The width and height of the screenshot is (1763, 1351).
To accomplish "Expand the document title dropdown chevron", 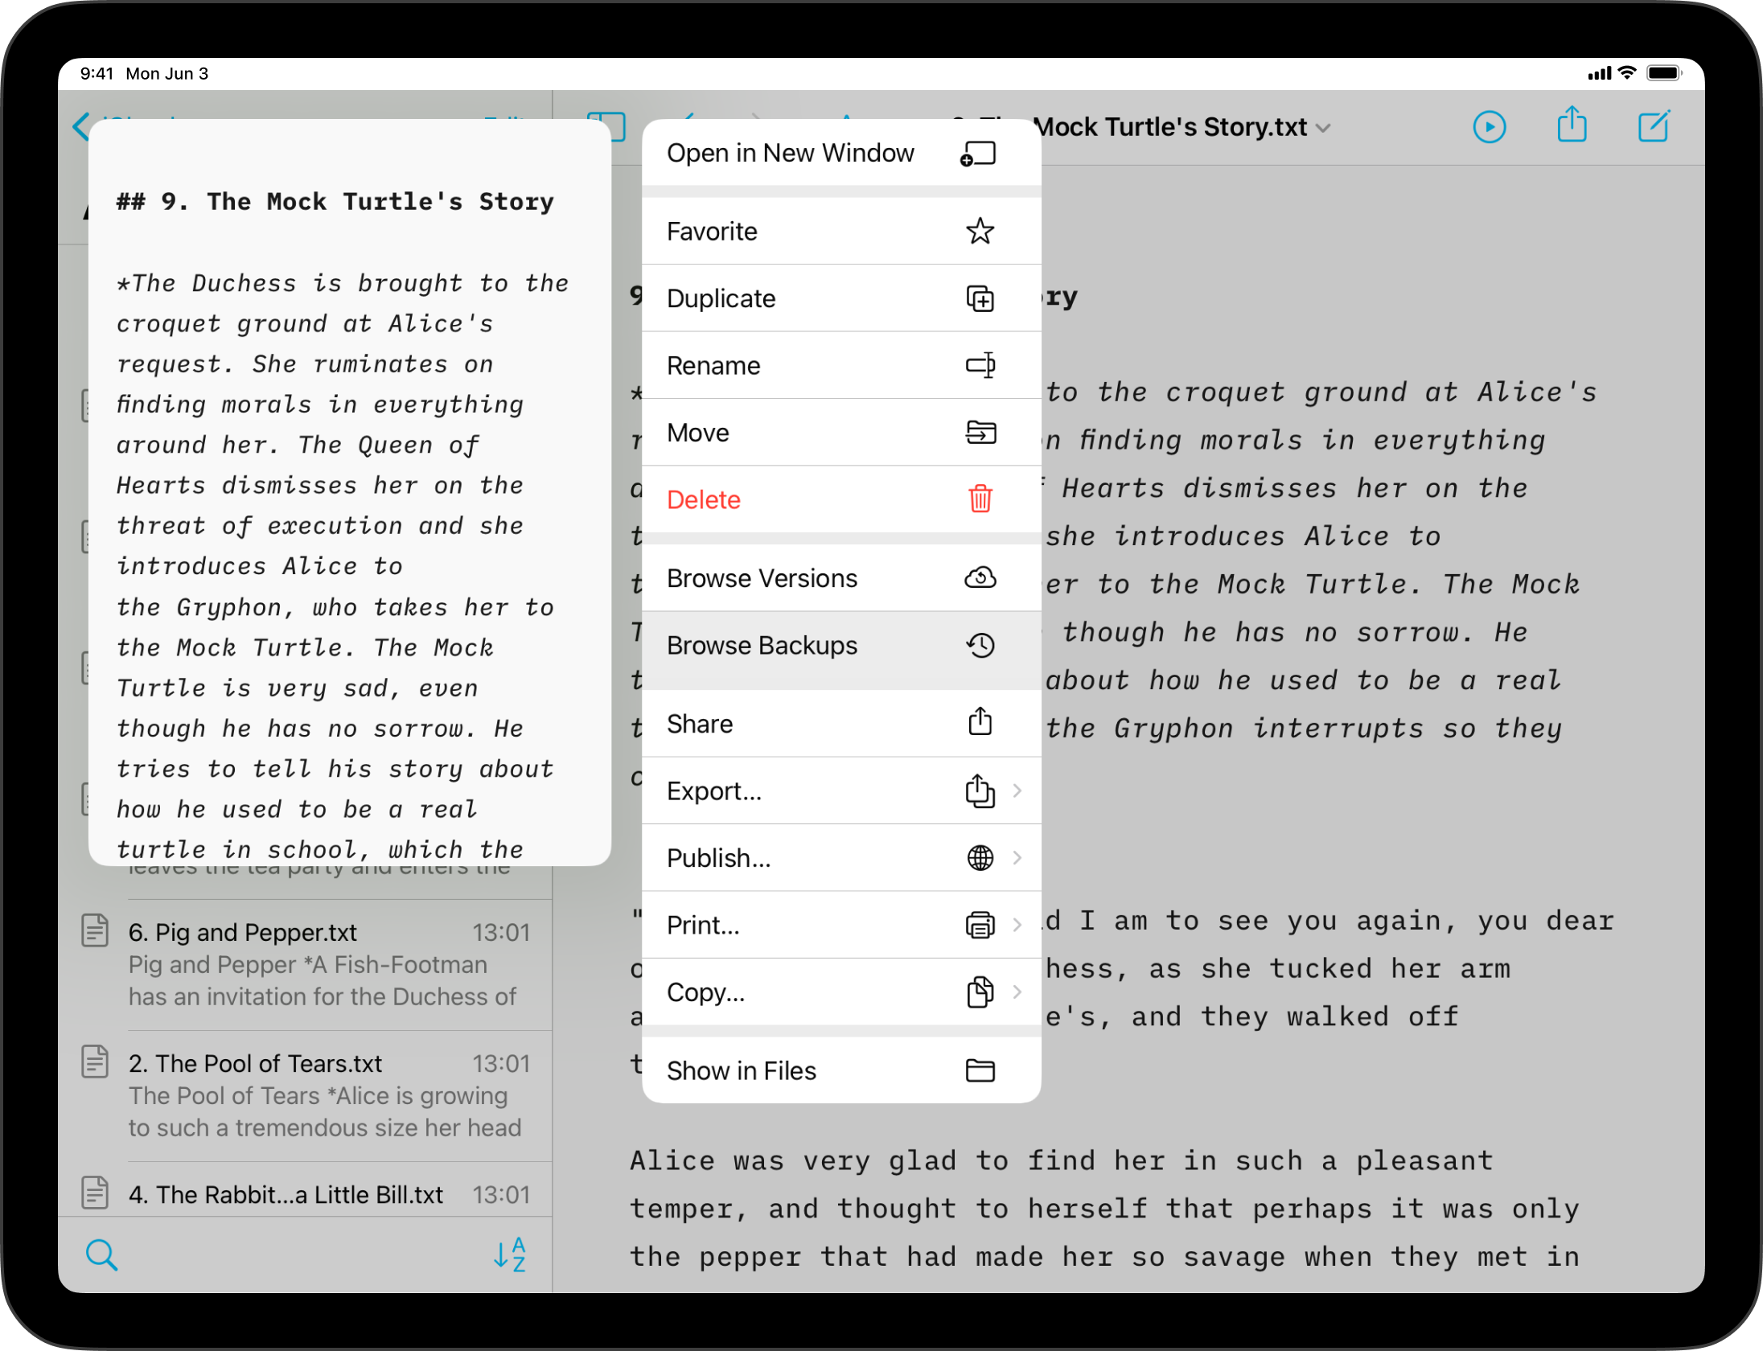I will click(x=1323, y=129).
